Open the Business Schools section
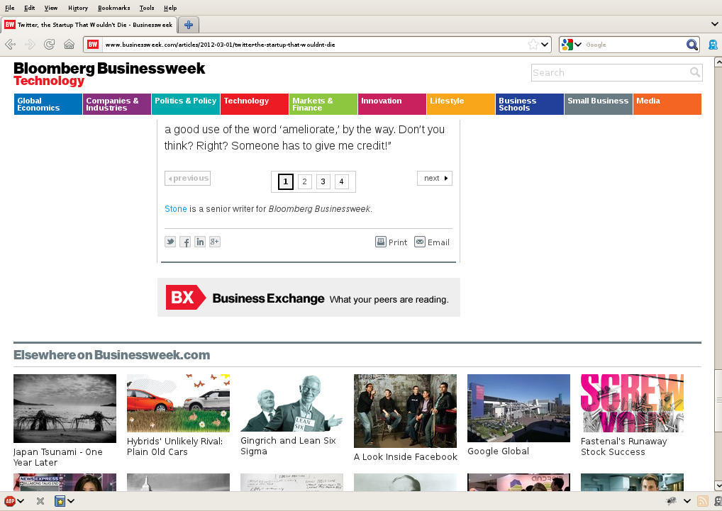The image size is (722, 511). pyautogui.click(x=530, y=104)
